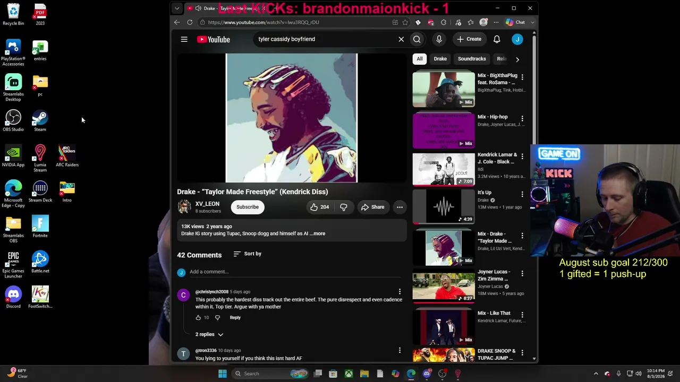Screen dimensions: 680x382
Task: Open the Kendrick Lamar & J. Cole video thumbnail
Action: [444, 169]
